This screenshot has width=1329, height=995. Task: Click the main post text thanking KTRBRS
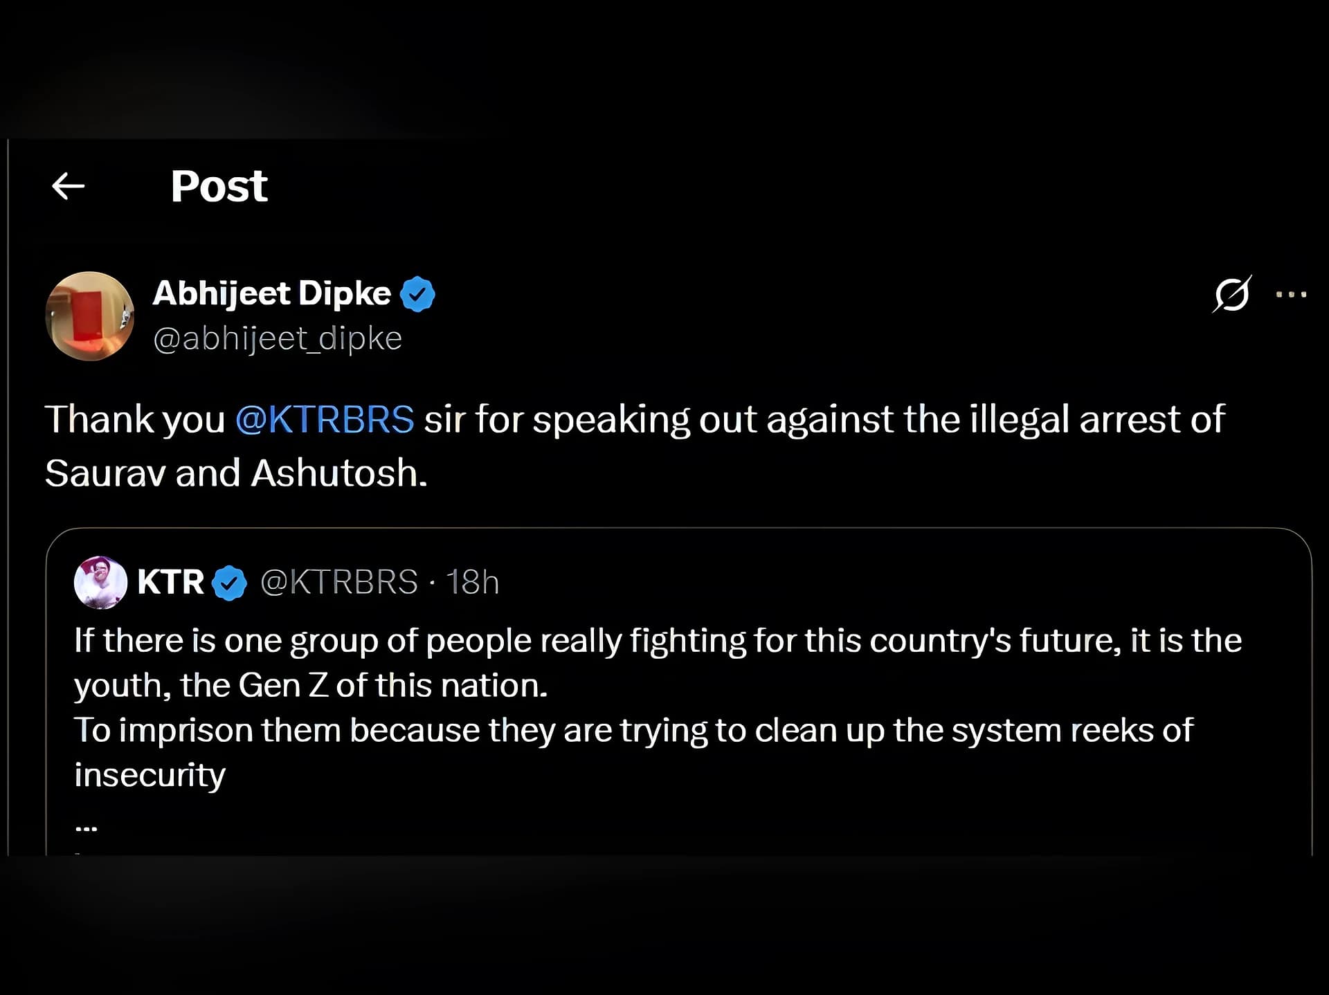[x=635, y=446]
